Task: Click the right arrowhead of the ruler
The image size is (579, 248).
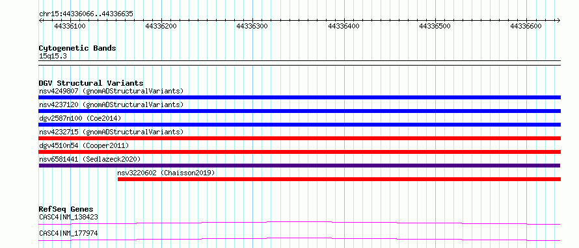Action: click(559, 20)
